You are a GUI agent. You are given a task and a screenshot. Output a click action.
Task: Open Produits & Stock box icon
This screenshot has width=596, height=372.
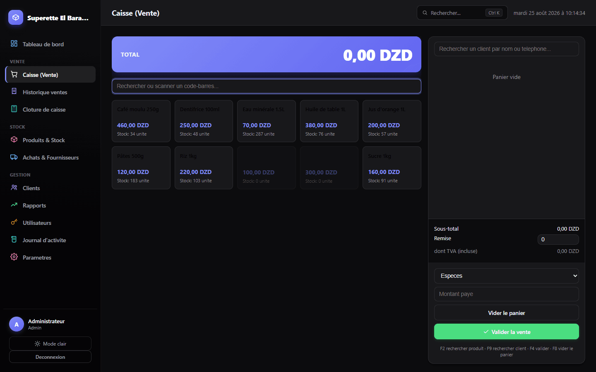click(14, 139)
